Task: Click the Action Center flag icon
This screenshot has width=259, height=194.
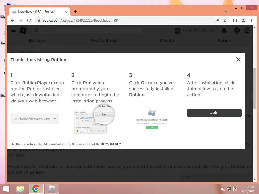Action: (235, 189)
